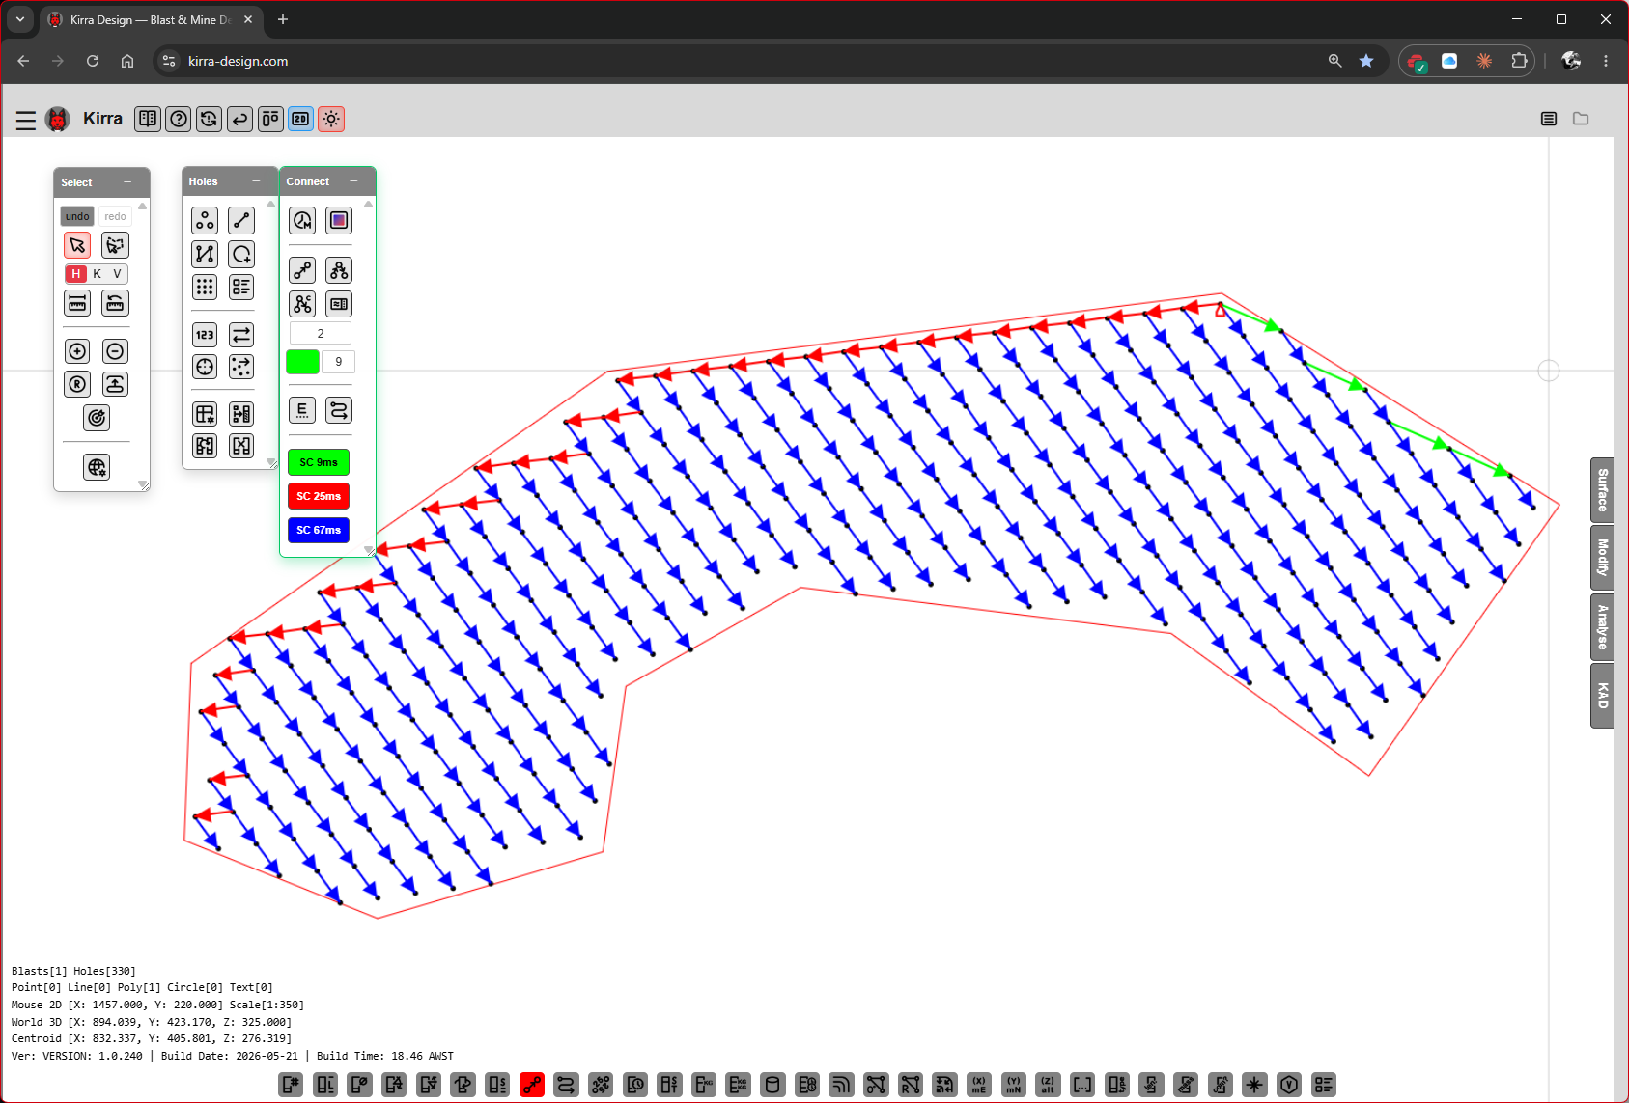Click the add holes three-dots icon
1629x1103 pixels.
205,221
